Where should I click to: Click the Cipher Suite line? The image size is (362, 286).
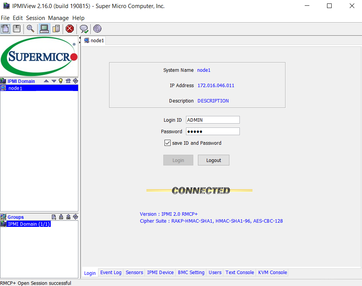click(211, 221)
